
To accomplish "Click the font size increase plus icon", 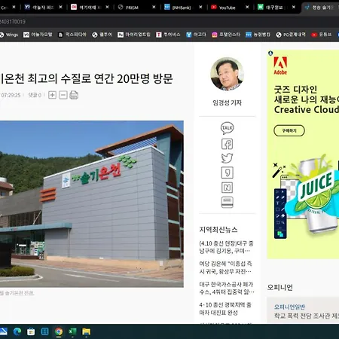I will [52, 95].
